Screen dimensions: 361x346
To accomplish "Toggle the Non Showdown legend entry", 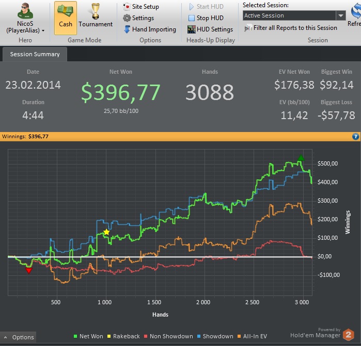I will (x=168, y=336).
